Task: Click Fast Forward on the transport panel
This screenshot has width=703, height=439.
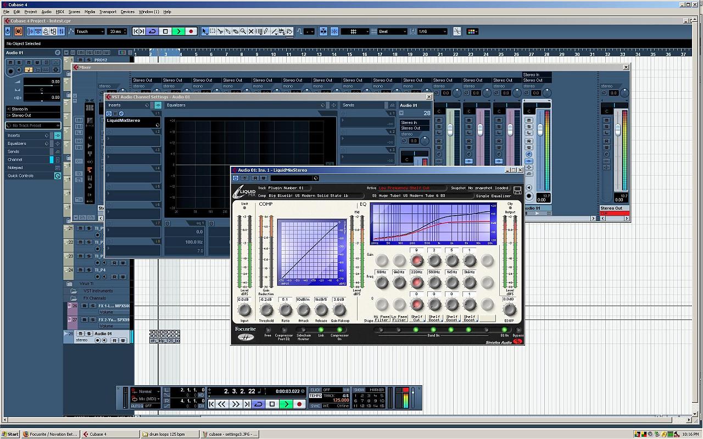Action: [236, 404]
